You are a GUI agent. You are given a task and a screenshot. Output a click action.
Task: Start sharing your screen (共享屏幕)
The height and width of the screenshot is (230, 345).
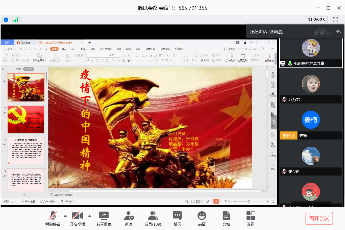point(104,218)
